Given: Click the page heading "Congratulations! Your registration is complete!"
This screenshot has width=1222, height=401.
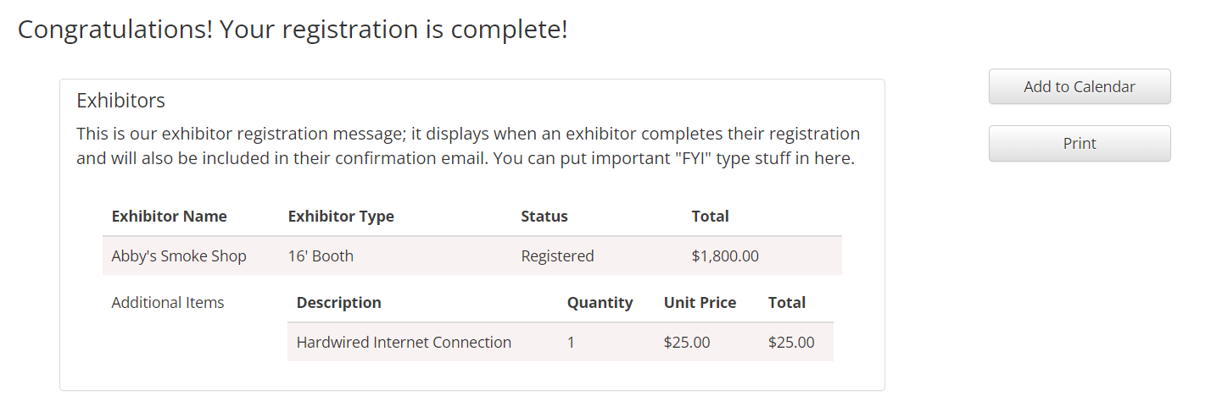Looking at the screenshot, I should (x=293, y=30).
